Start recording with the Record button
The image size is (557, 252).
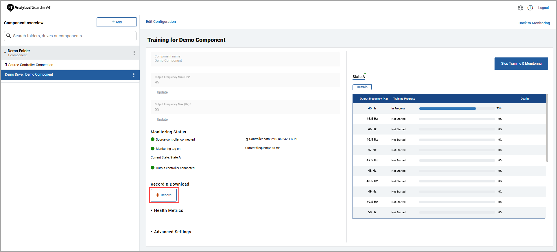click(x=164, y=195)
